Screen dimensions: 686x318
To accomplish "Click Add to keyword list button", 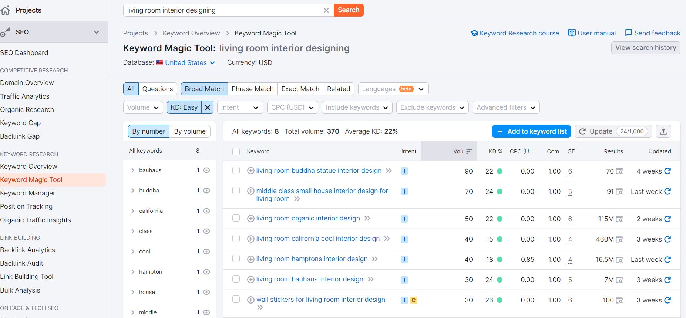I will pos(532,131).
